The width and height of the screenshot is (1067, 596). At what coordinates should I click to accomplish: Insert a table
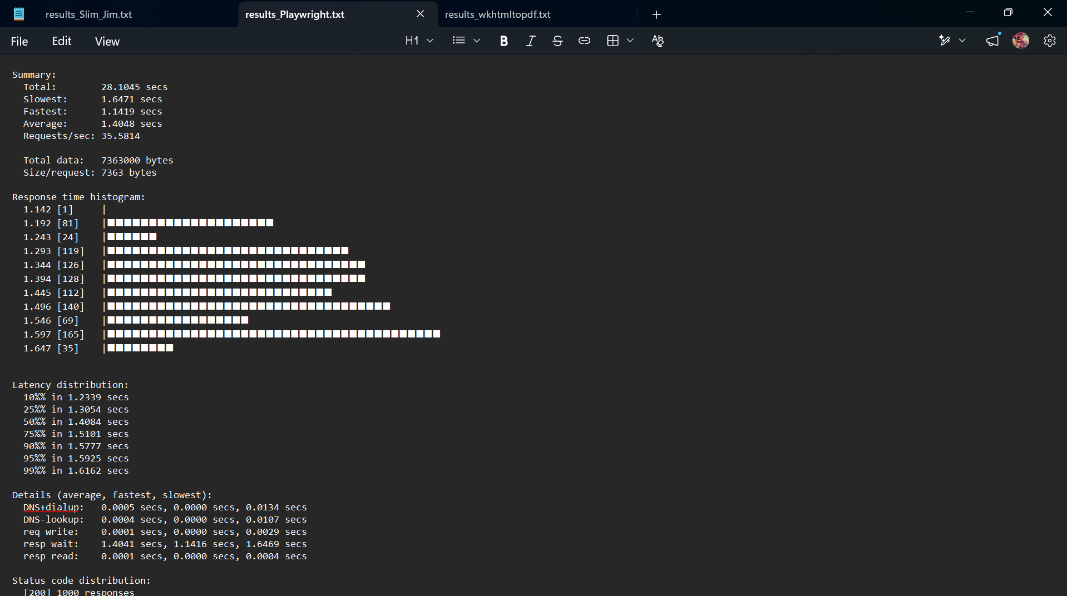[612, 41]
